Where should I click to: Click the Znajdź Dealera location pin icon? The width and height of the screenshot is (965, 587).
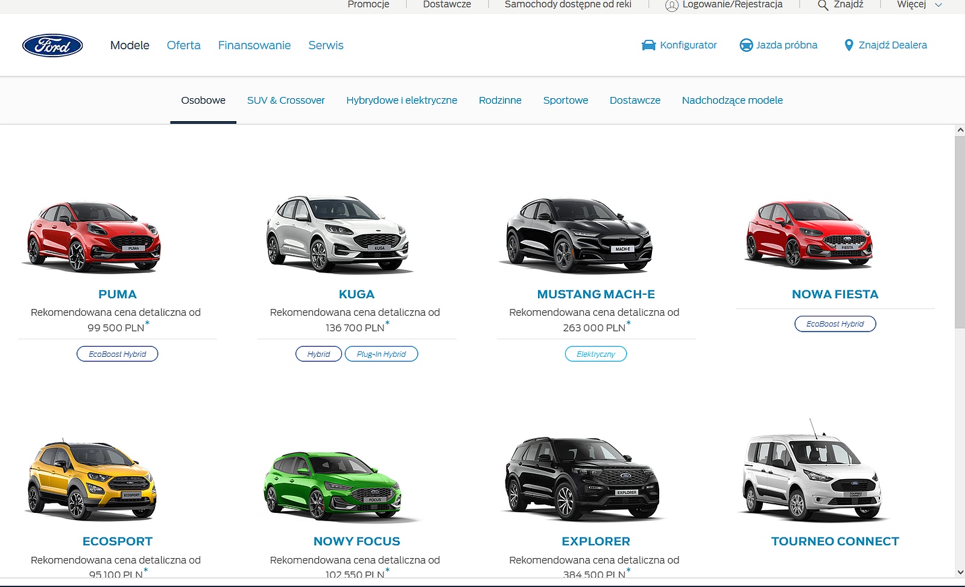coord(849,45)
